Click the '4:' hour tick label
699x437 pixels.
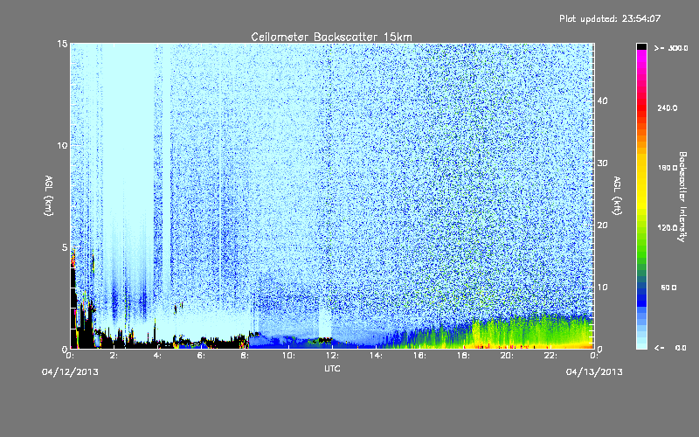[x=158, y=356]
